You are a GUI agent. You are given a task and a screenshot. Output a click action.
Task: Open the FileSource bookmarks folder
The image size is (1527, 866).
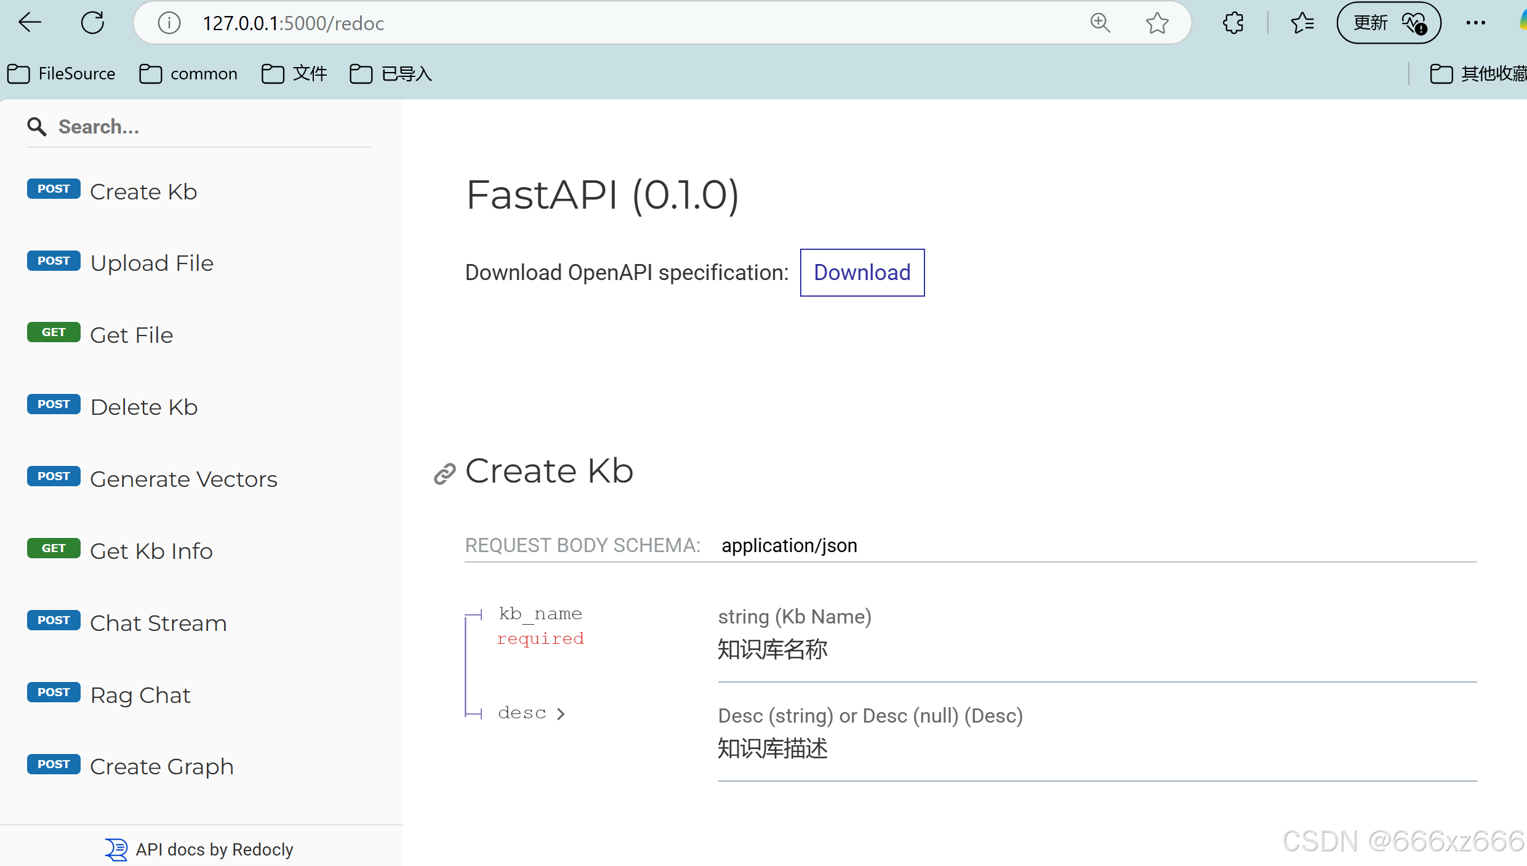[x=62, y=74]
